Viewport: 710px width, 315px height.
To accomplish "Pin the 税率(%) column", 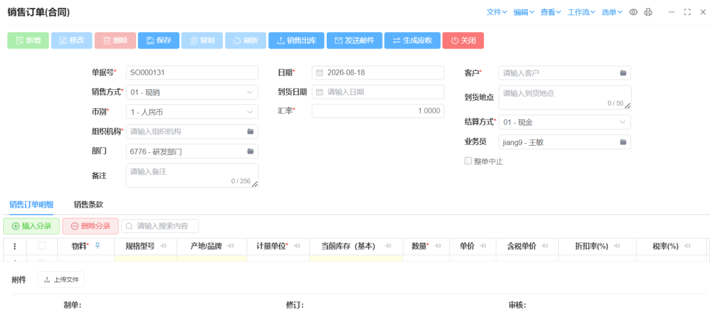I will click(x=688, y=246).
